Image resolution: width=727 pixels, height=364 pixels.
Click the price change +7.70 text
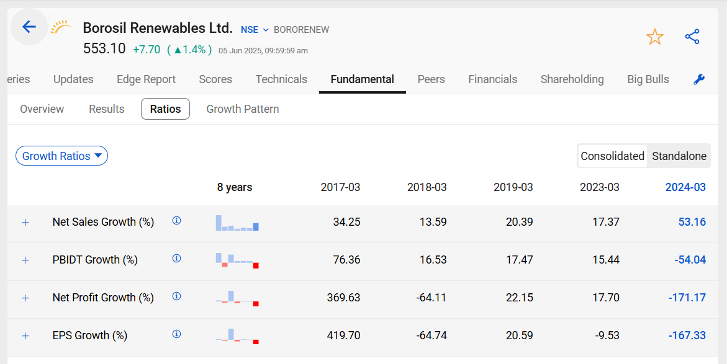[147, 50]
